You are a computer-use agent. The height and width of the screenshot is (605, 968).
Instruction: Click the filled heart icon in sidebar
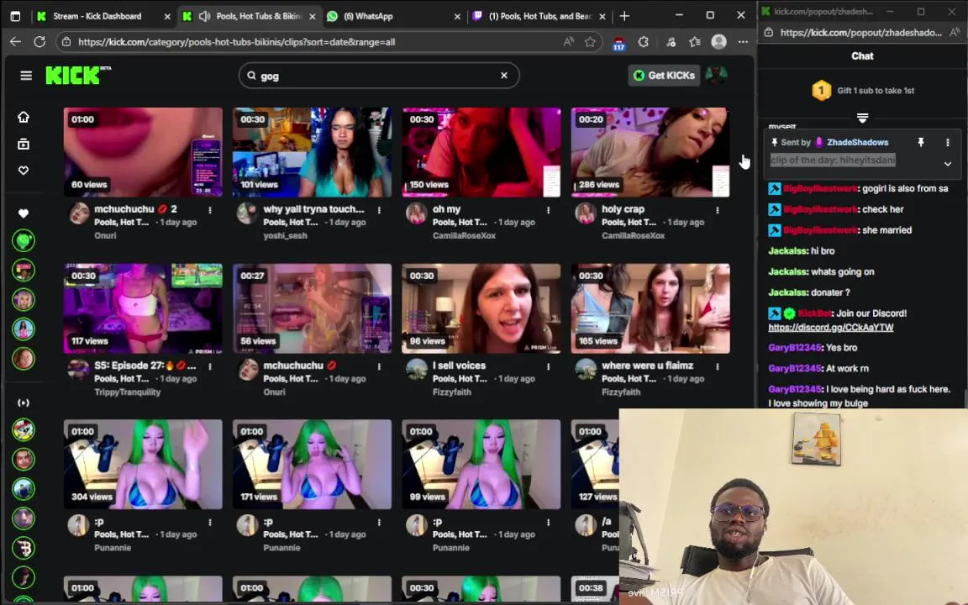pyautogui.click(x=24, y=213)
